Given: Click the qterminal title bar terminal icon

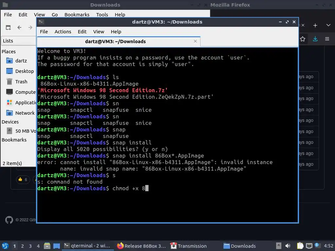Looking at the screenshot, I should click(x=41, y=22).
